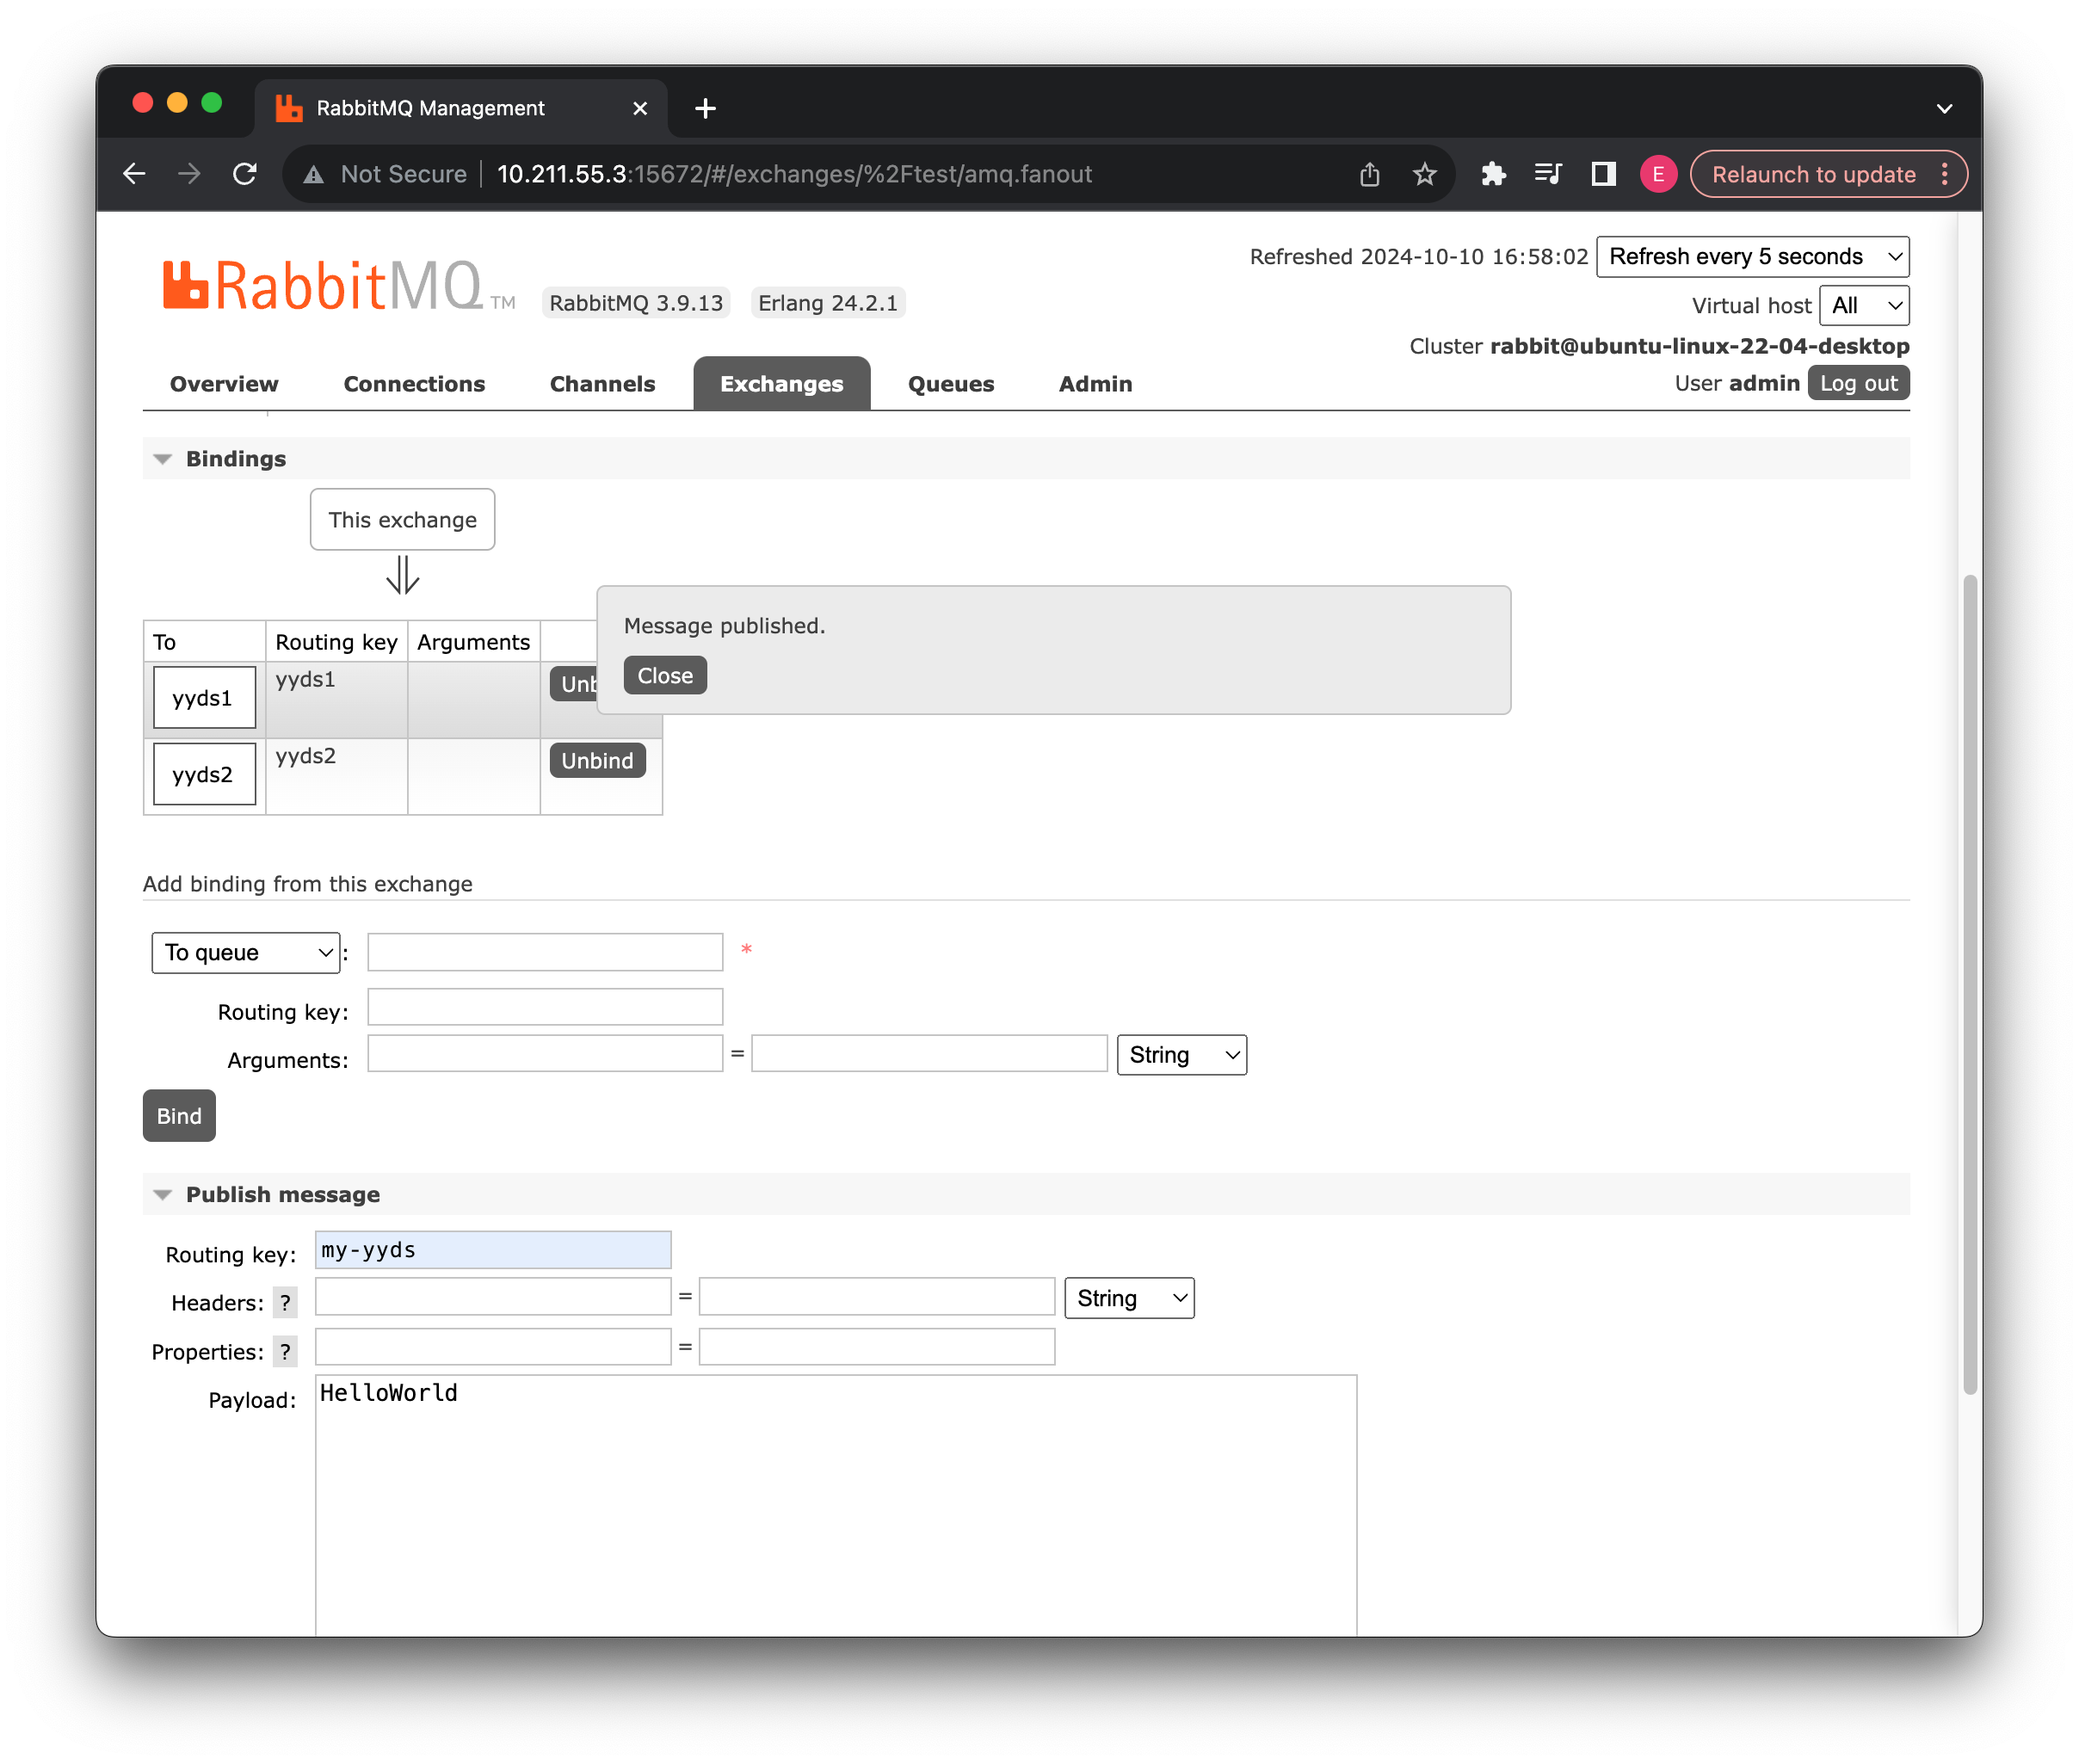
Task: Click the pink profile avatar icon
Action: [1657, 175]
